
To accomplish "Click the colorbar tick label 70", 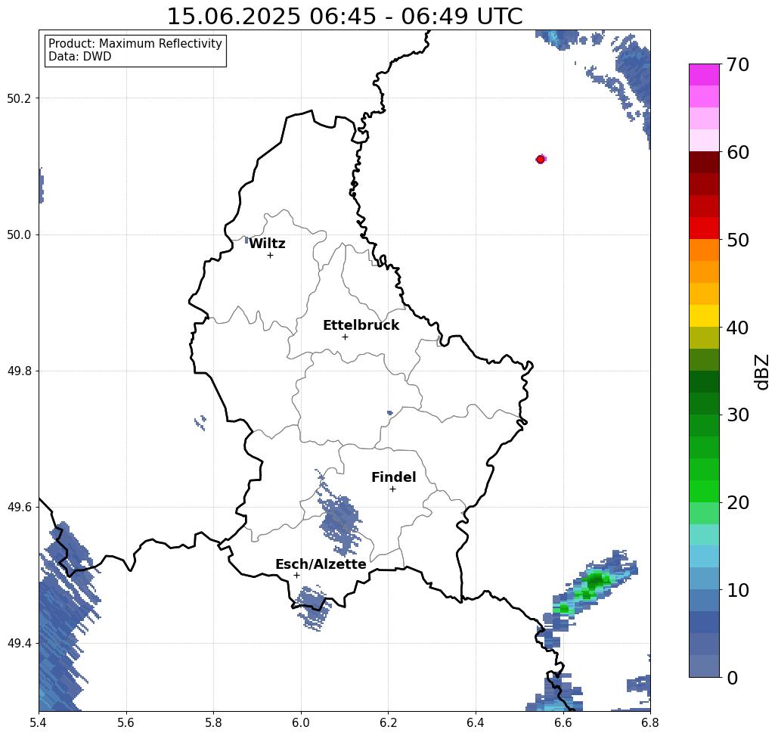I will coord(738,64).
